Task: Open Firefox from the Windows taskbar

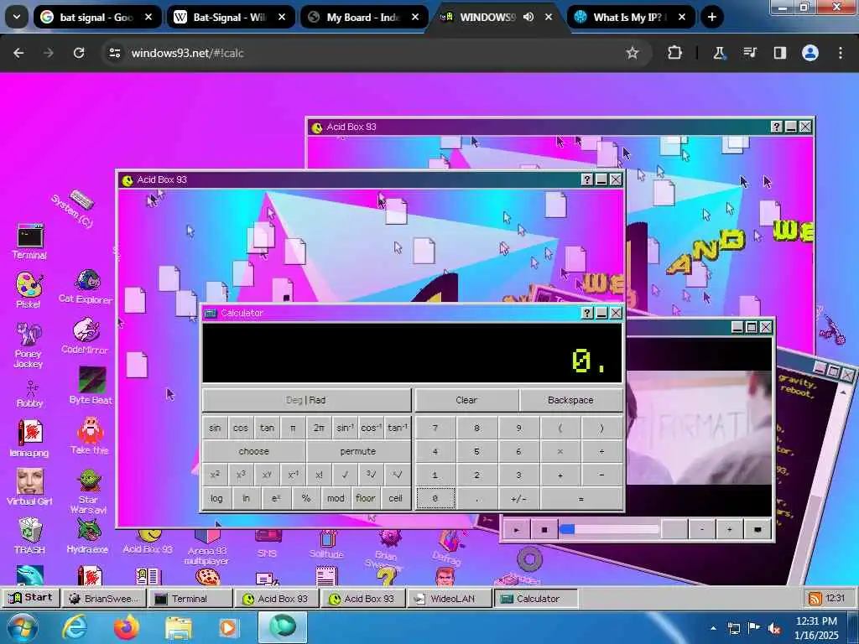Action: 126,627
